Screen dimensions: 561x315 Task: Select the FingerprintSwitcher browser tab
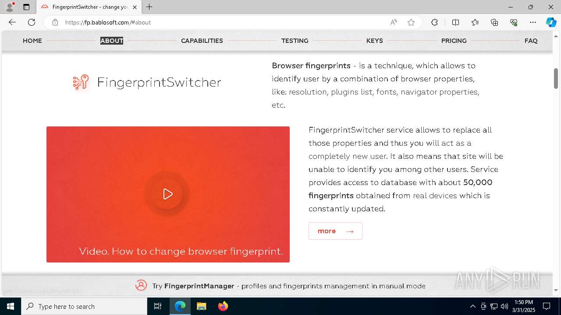(x=89, y=7)
